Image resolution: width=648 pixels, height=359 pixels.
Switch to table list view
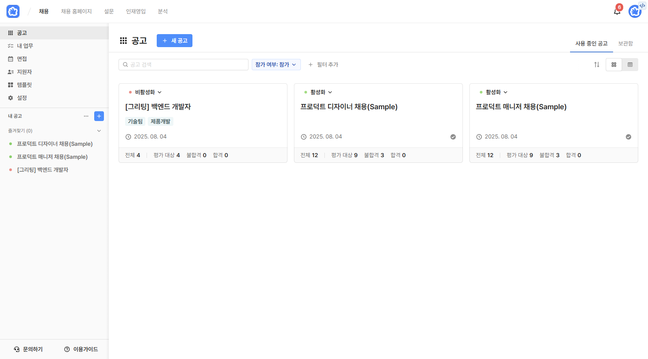tap(630, 65)
